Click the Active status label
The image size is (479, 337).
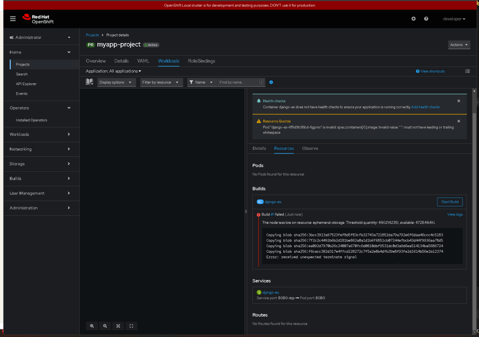click(151, 45)
